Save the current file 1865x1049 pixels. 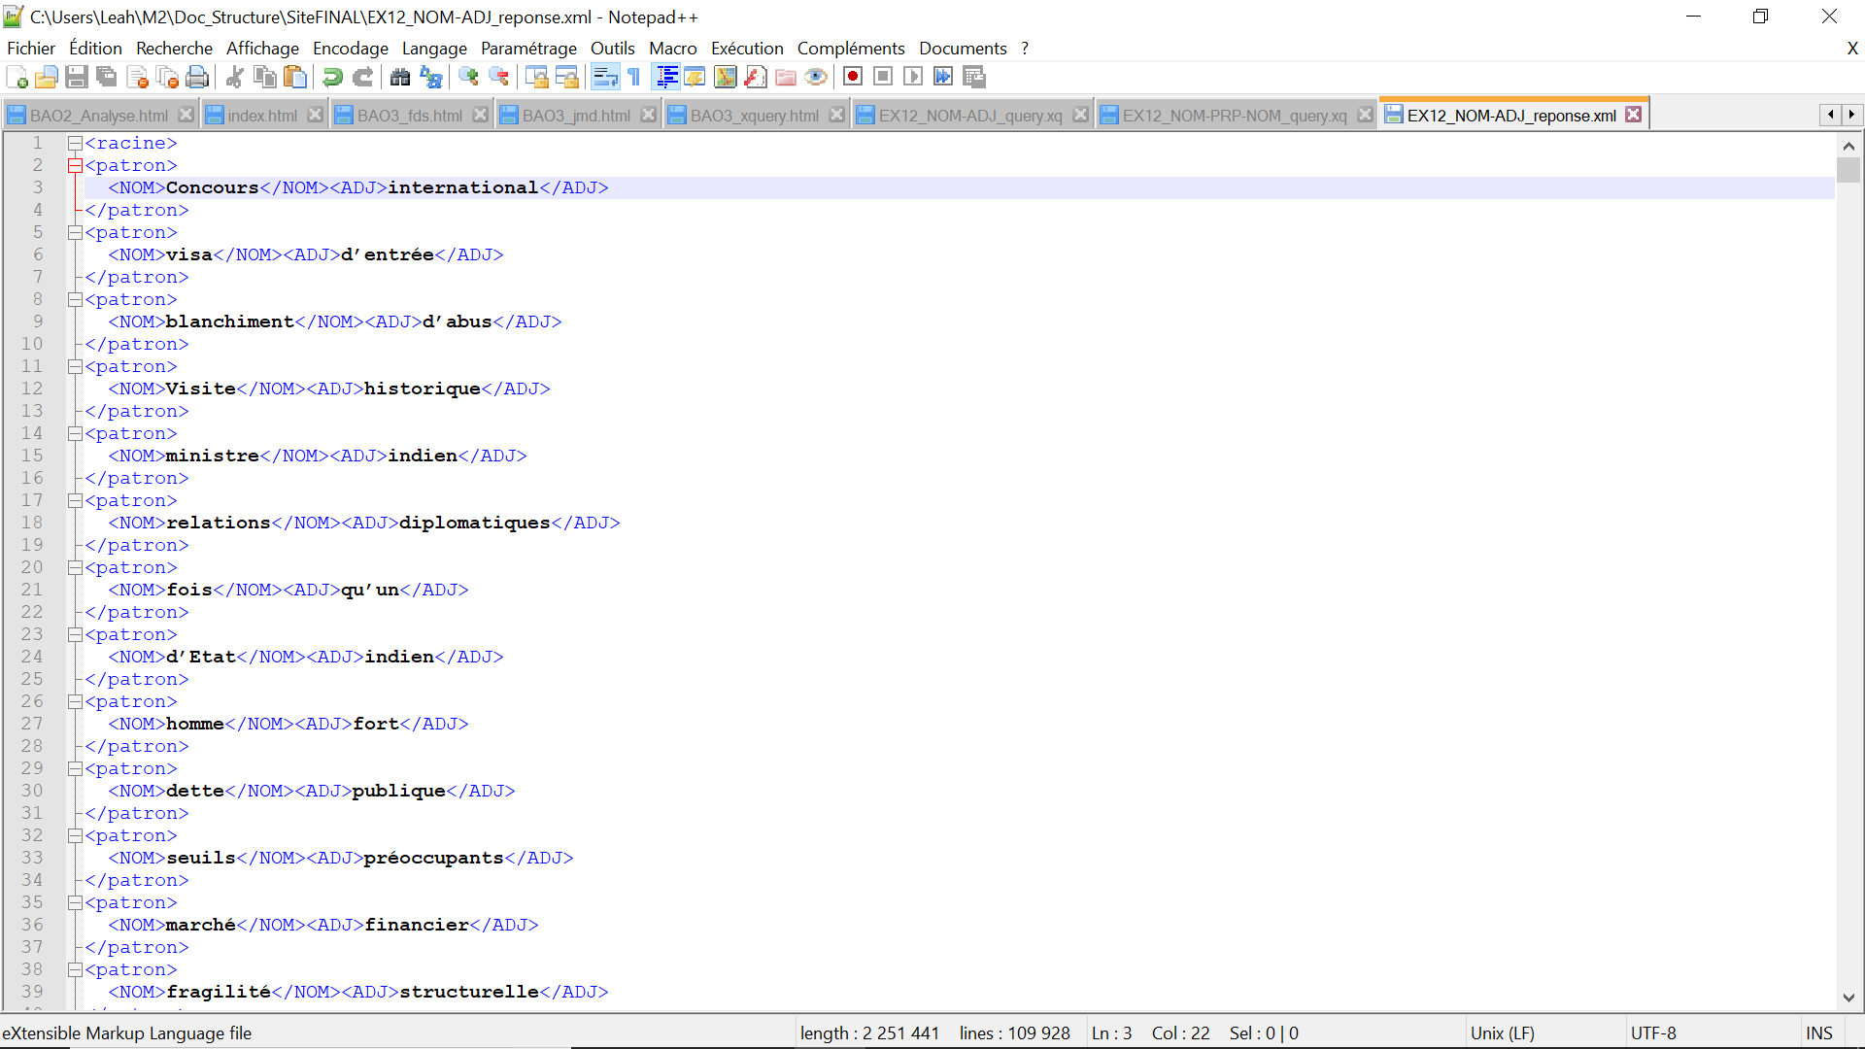77,78
